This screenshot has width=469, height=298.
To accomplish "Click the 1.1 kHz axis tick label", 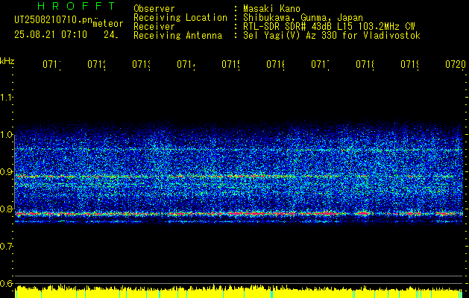I will tap(6, 97).
